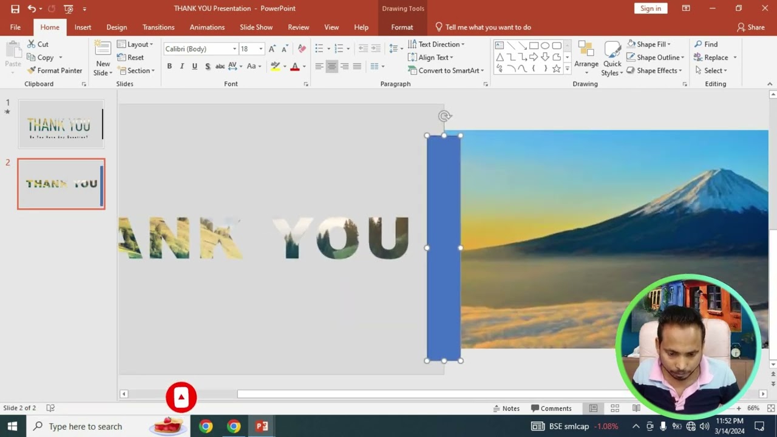Expand the shapes gallery More arrow
The width and height of the screenshot is (777, 437).
pos(568,69)
